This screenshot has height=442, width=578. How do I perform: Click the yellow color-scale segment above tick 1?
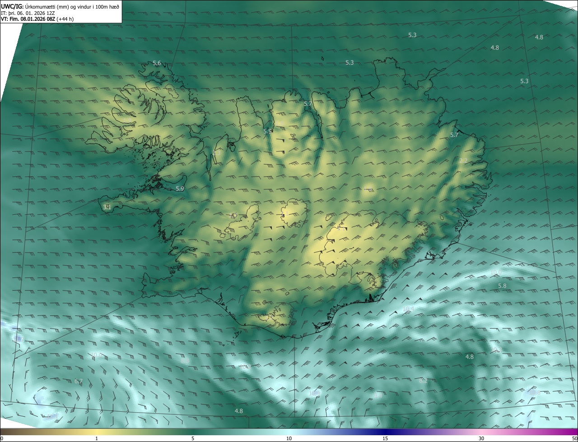click(x=97, y=432)
